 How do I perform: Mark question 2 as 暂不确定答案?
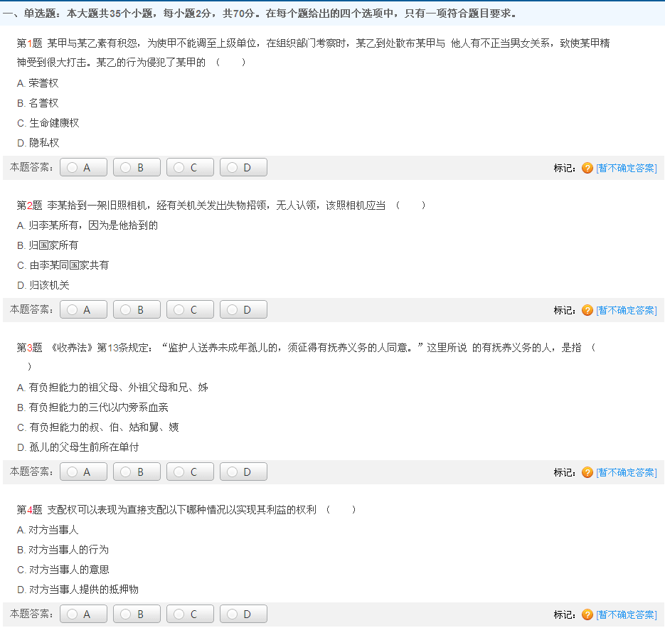pos(627,310)
